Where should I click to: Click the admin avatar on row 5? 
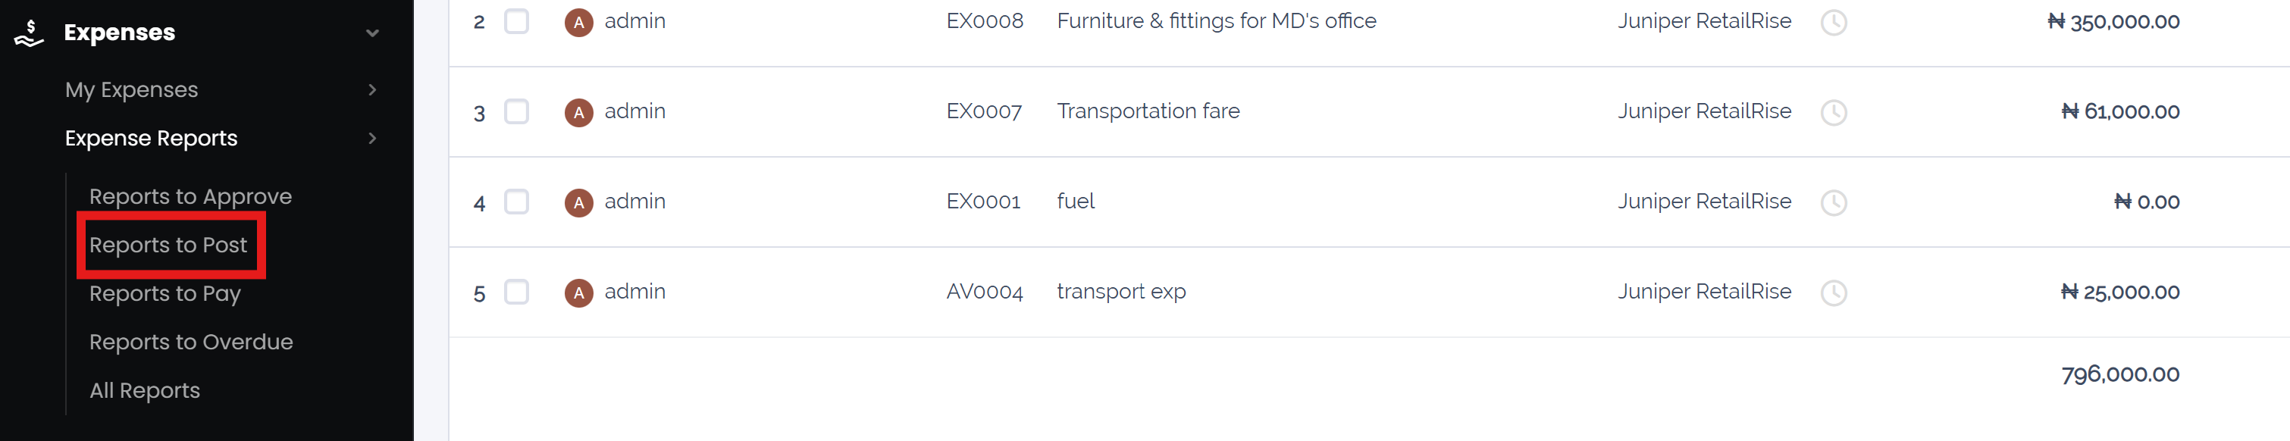[x=578, y=292]
